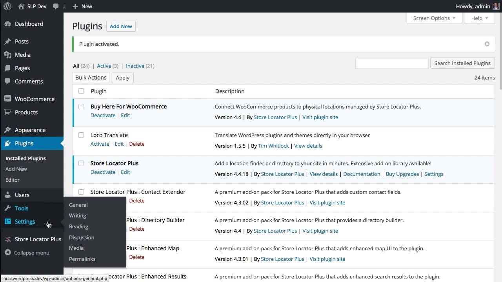Check the Loco Translate checkbox
This screenshot has width=502, height=282.
click(x=81, y=135)
